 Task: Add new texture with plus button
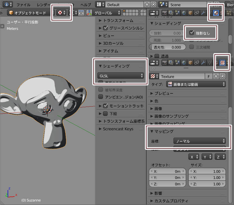(216, 76)
